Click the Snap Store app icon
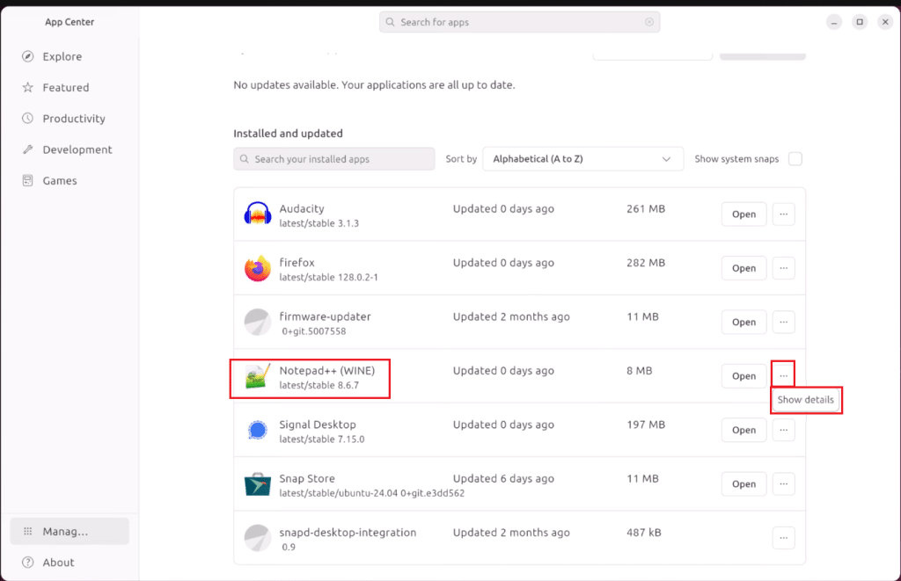The height and width of the screenshot is (581, 901). 257,484
